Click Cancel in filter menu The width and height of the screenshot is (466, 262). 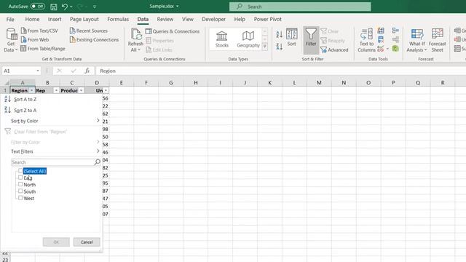point(87,242)
